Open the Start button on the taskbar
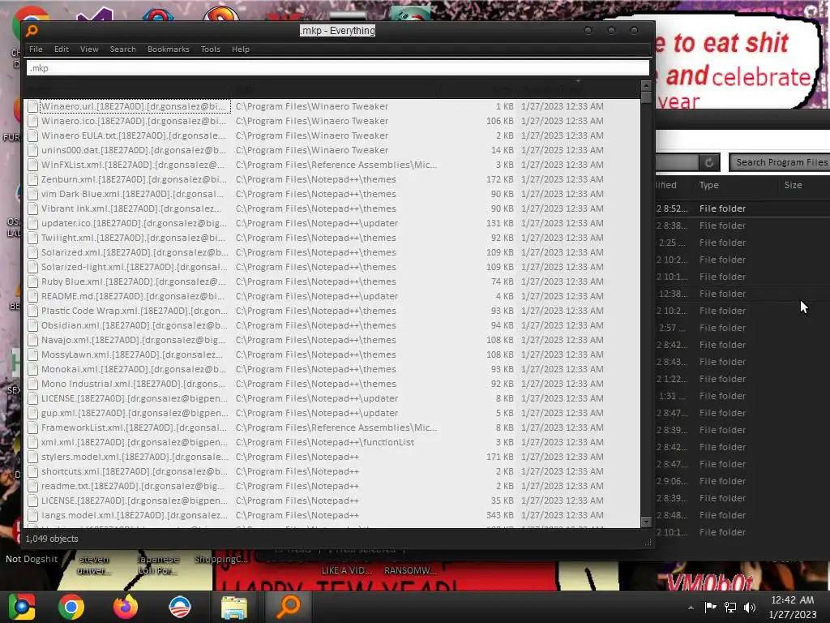 [x=22, y=607]
